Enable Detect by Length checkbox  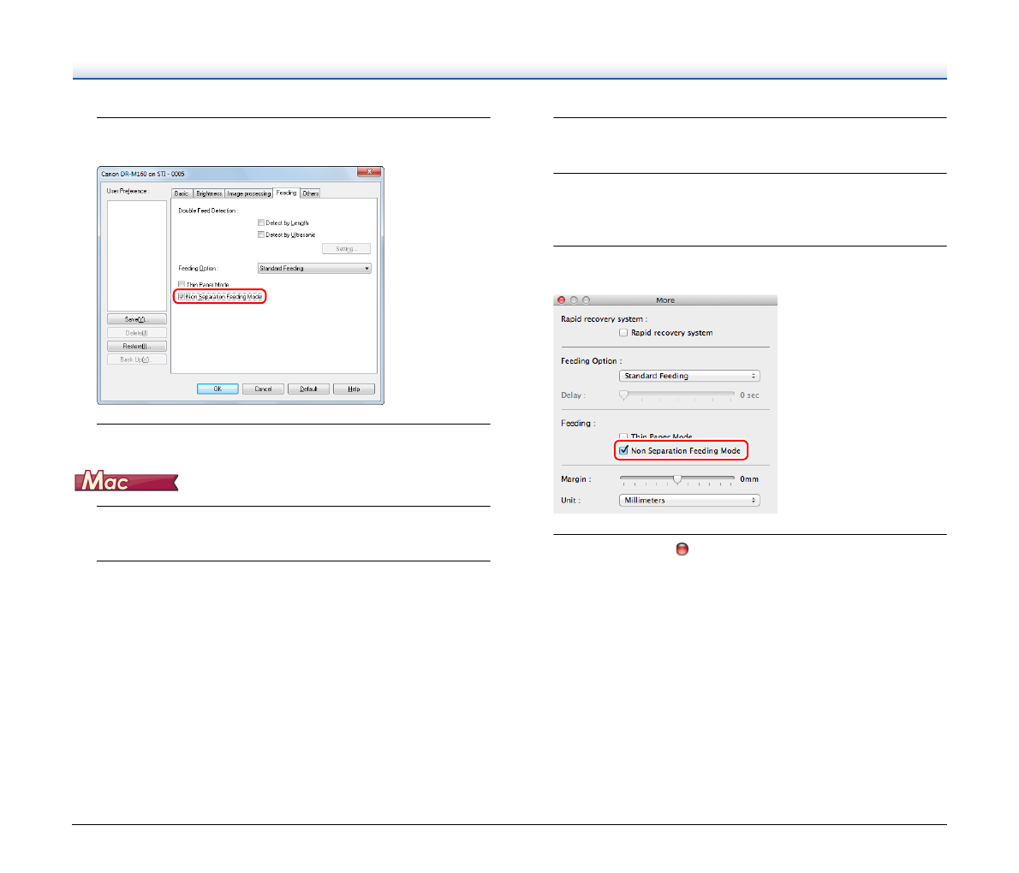pyautogui.click(x=261, y=223)
